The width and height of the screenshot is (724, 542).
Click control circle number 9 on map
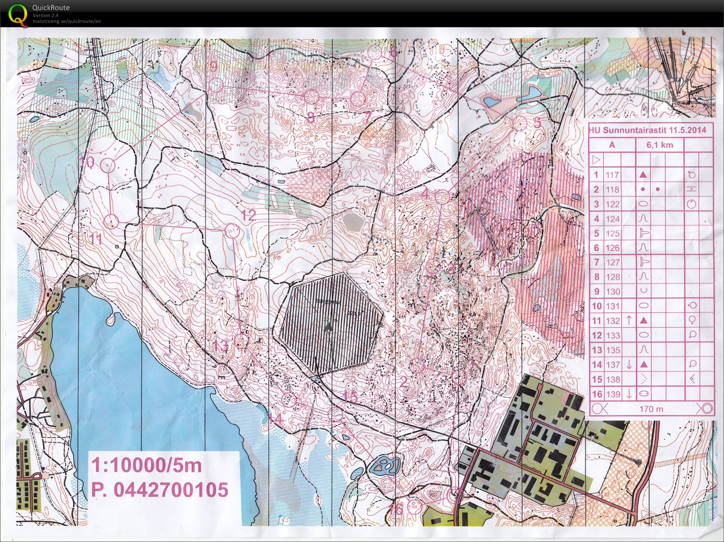coord(216,85)
